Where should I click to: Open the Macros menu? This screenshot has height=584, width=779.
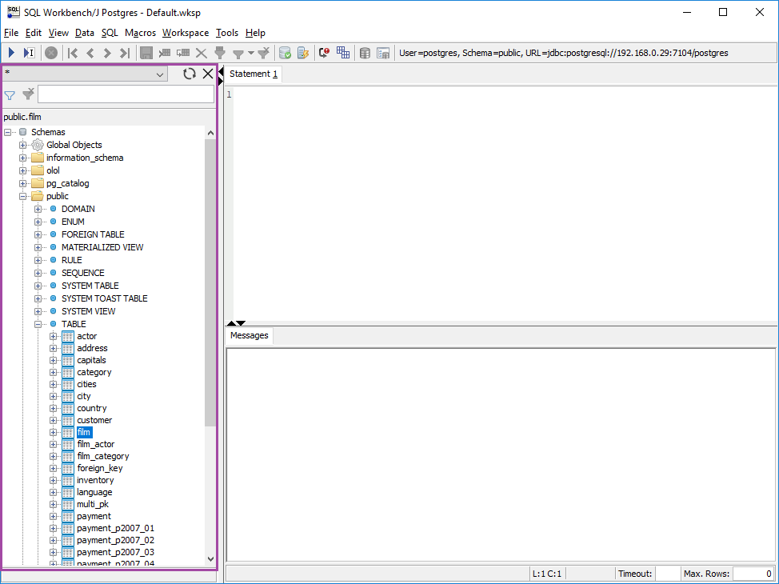coord(140,33)
